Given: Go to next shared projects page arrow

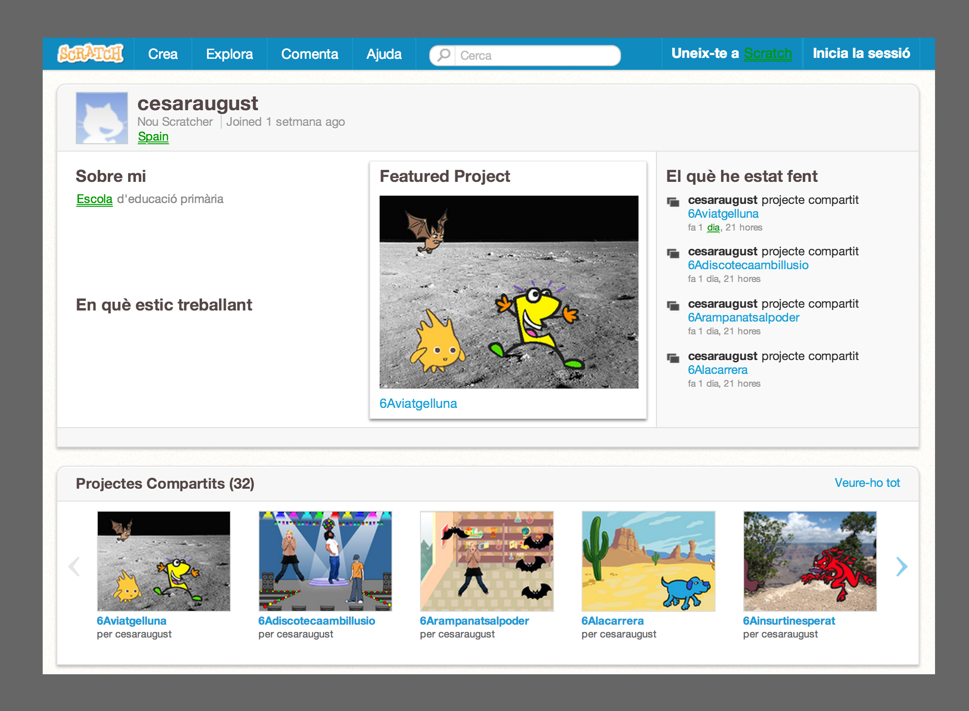Looking at the screenshot, I should [901, 566].
